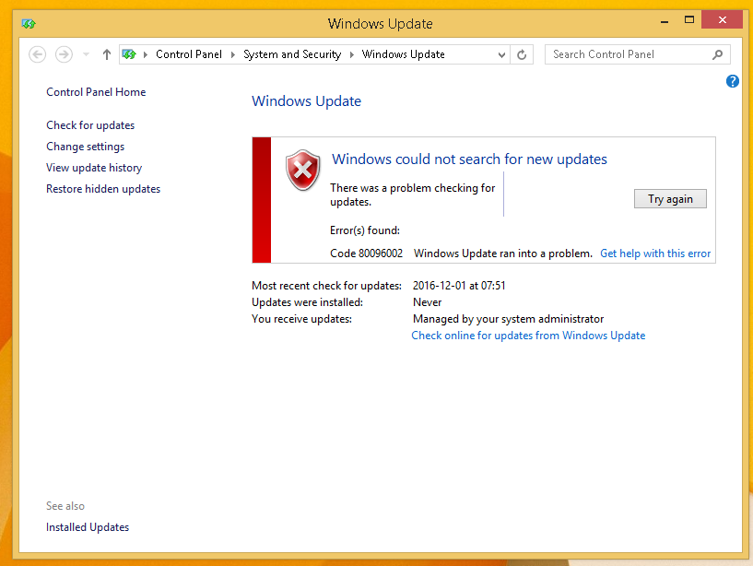Open Restore hidden updates
Screen dimensions: 753x566
point(103,189)
